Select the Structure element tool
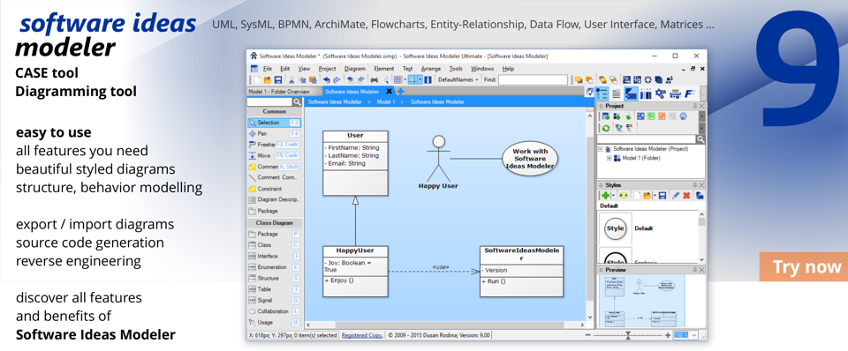 (x=273, y=279)
